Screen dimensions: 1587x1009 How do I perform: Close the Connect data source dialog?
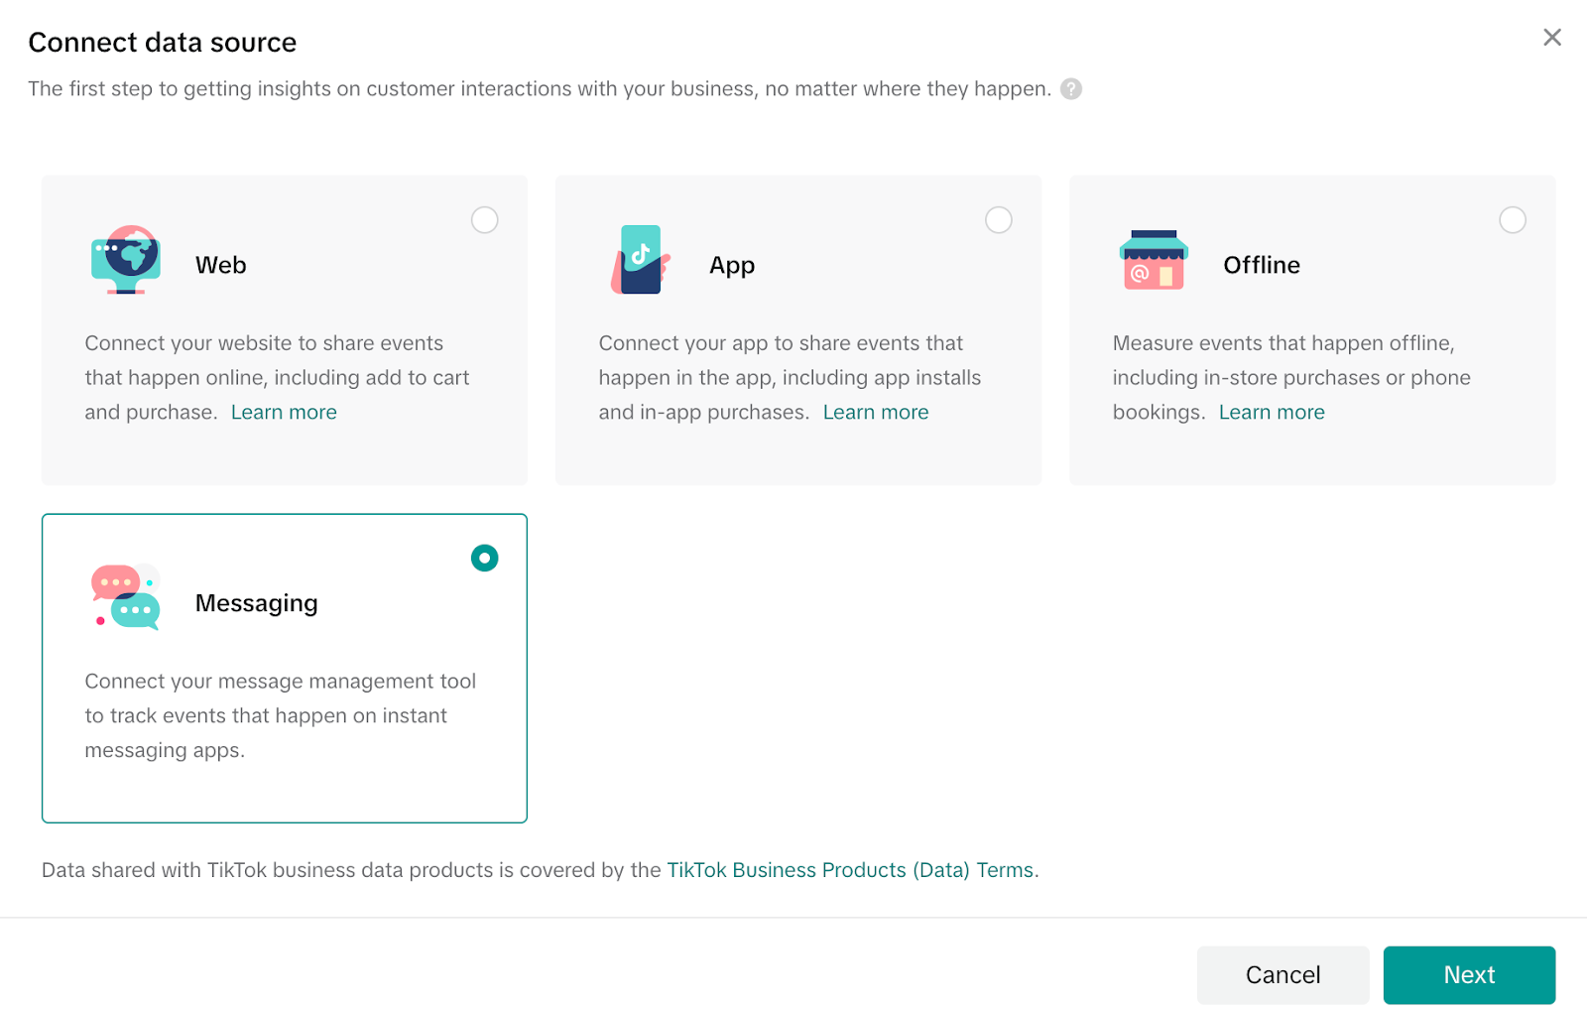pos(1552,38)
